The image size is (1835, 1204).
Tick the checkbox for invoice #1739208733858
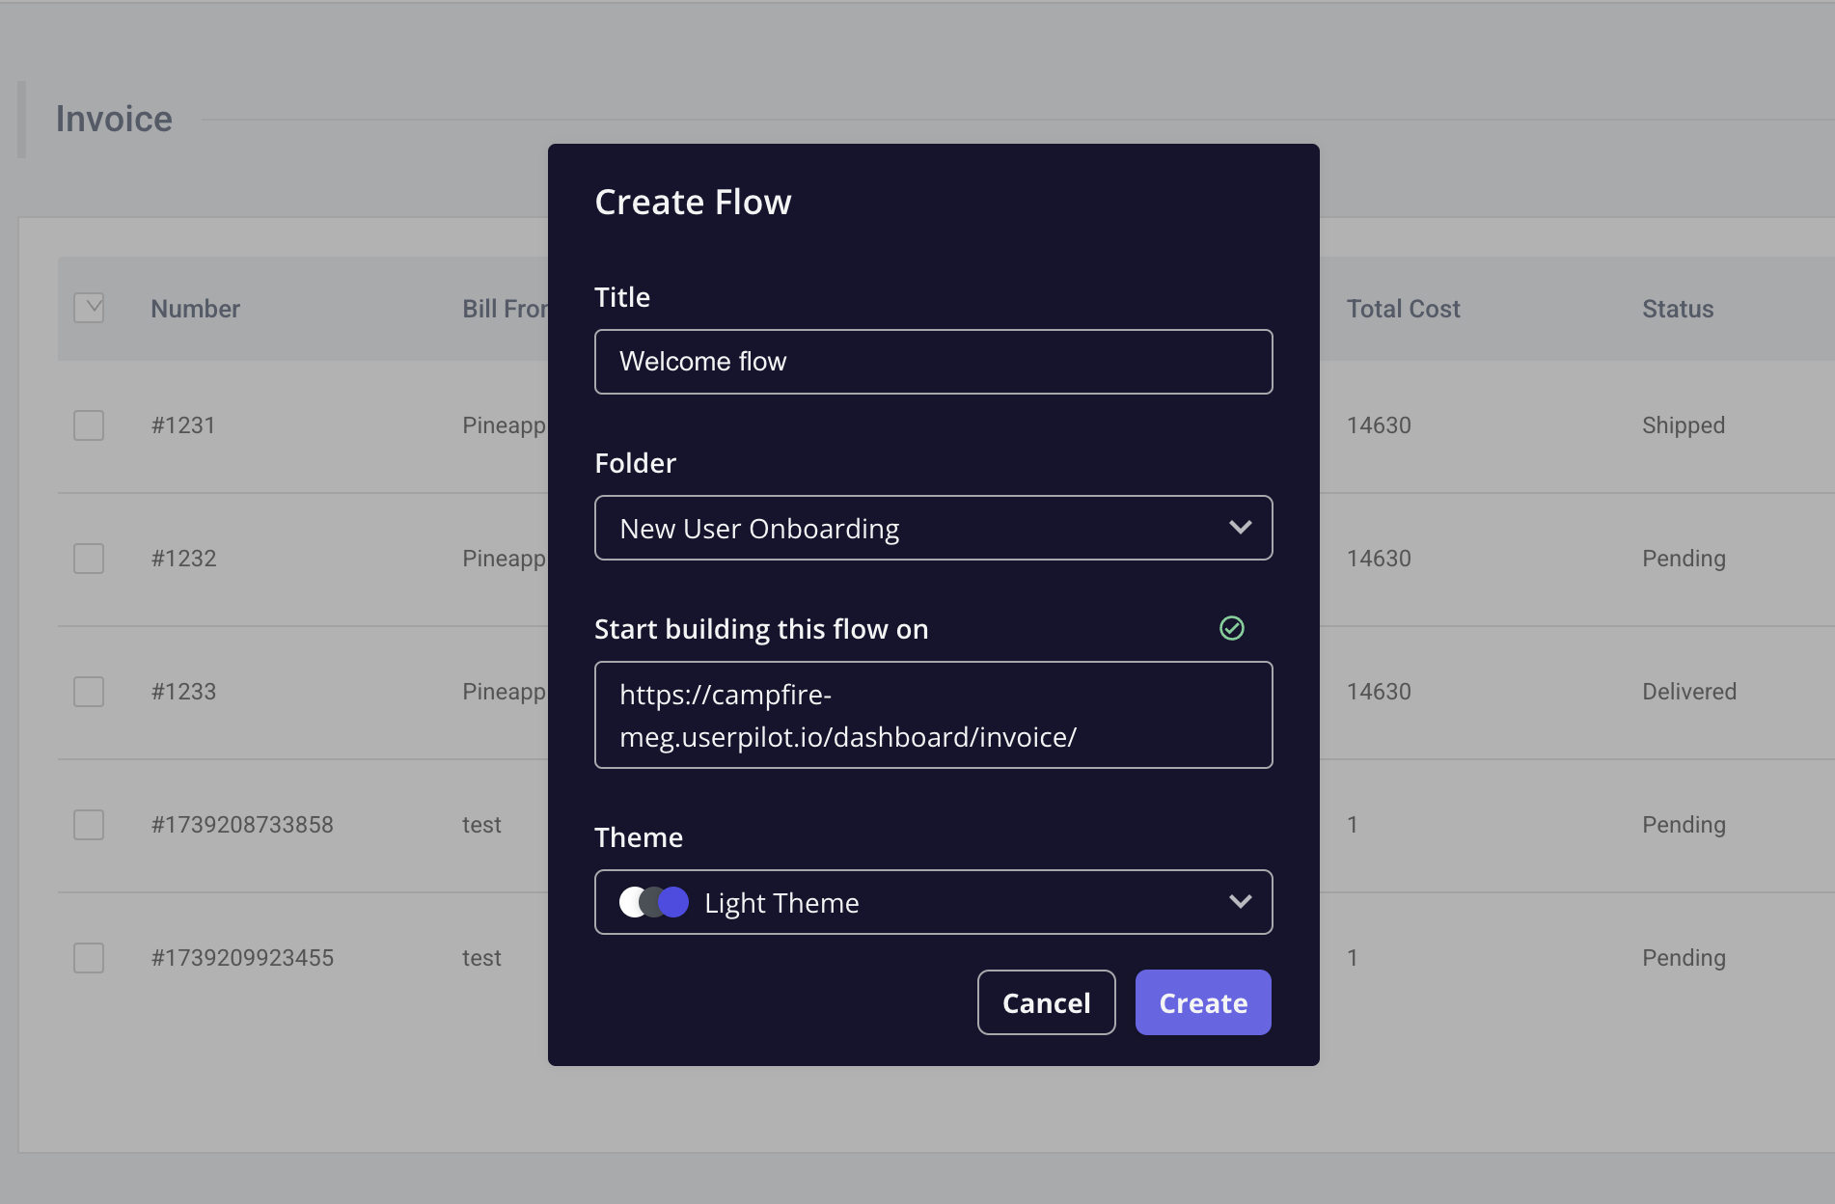pyautogui.click(x=89, y=825)
